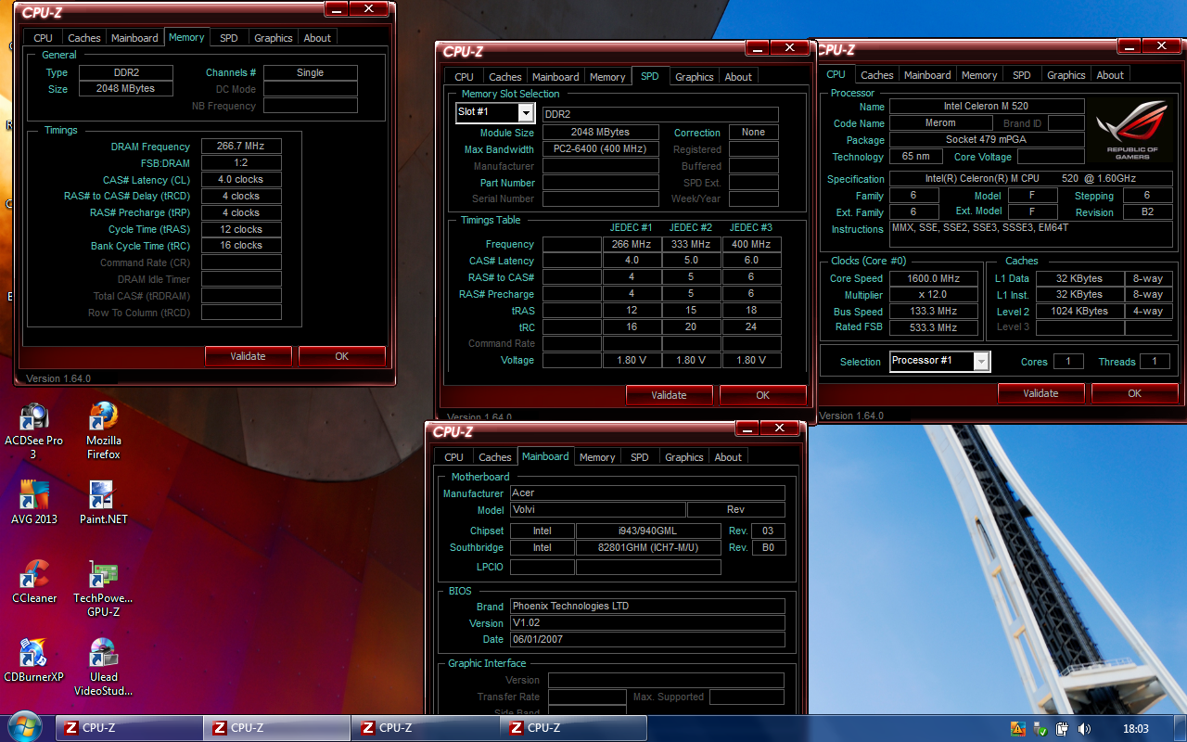Open About tab in CPU window
Viewport: 1187px width, 742px height.
pyautogui.click(x=1110, y=75)
